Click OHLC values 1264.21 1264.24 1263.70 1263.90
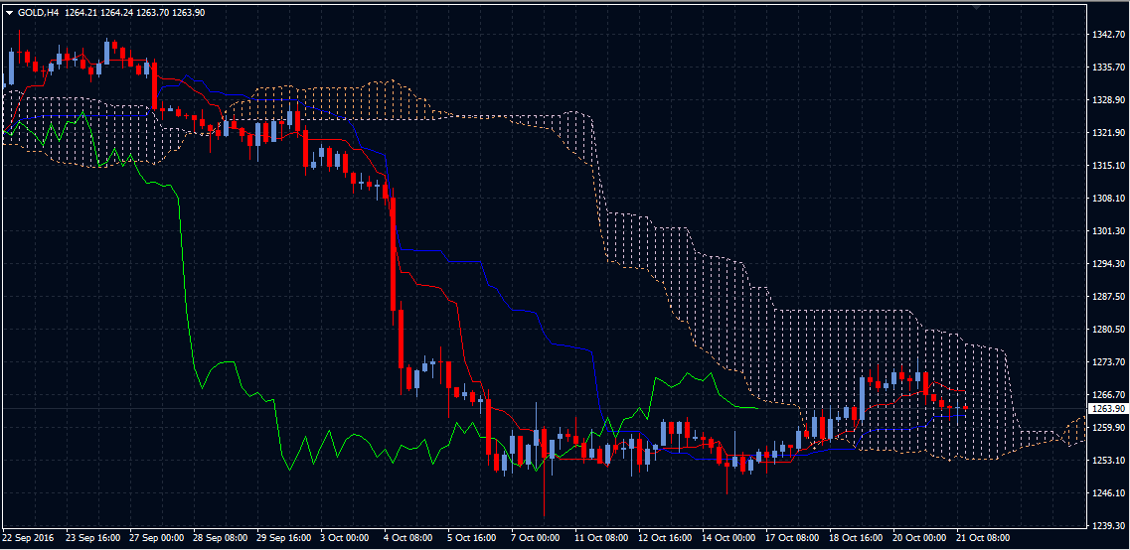Viewport: 1130px width, 550px height. click(135, 12)
